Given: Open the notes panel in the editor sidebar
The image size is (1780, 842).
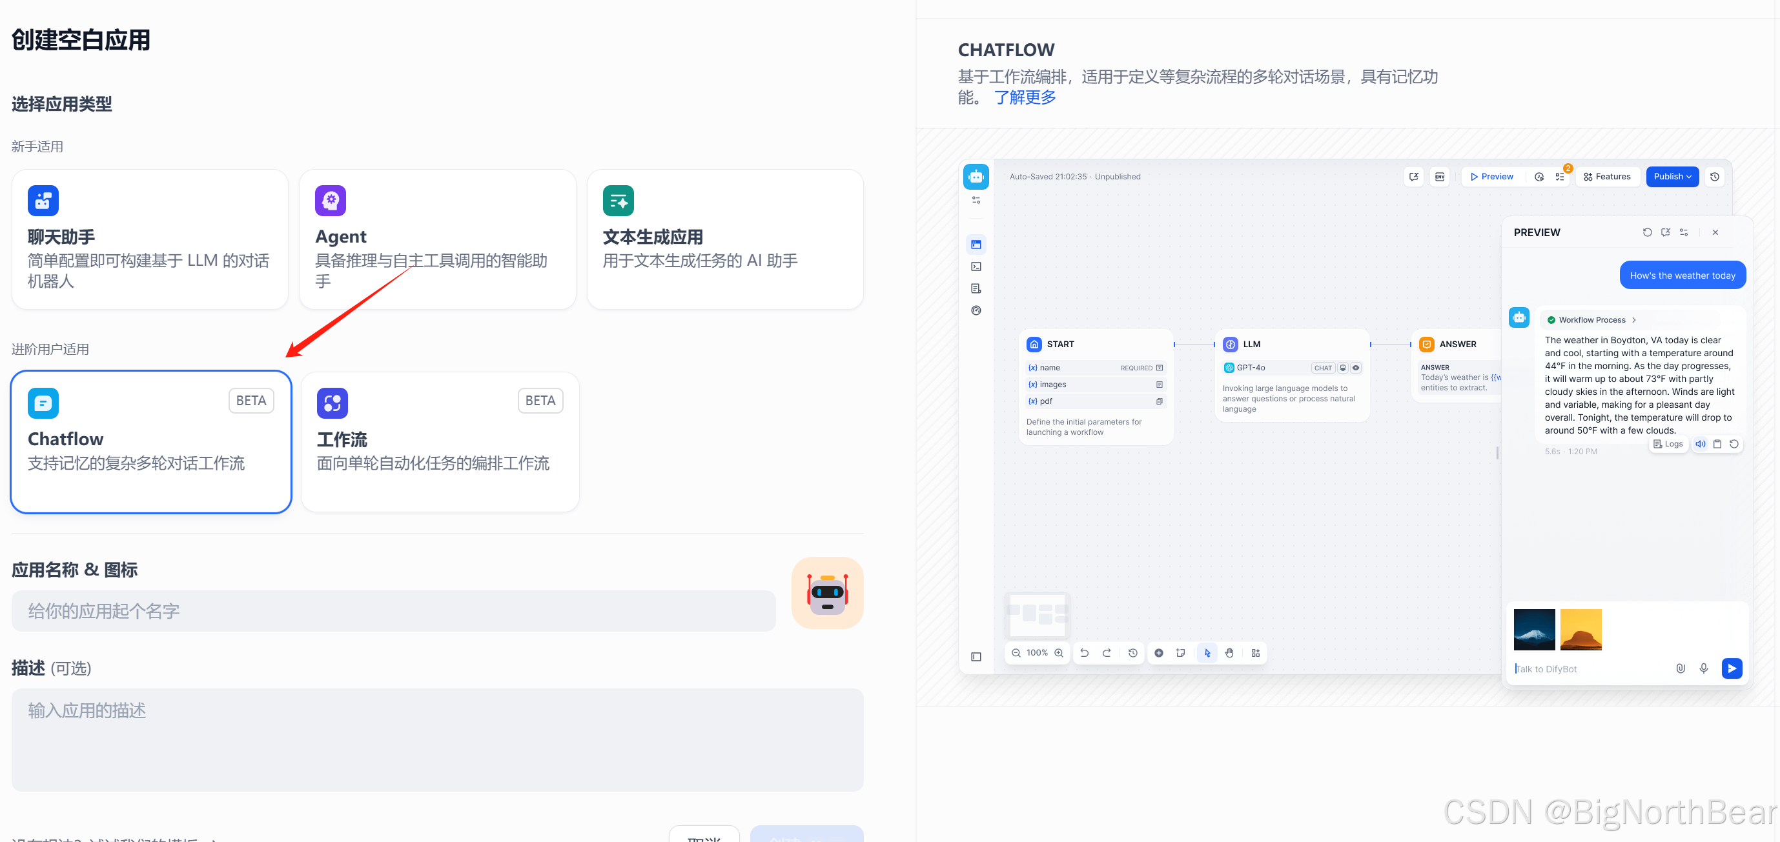Looking at the screenshot, I should (x=976, y=288).
